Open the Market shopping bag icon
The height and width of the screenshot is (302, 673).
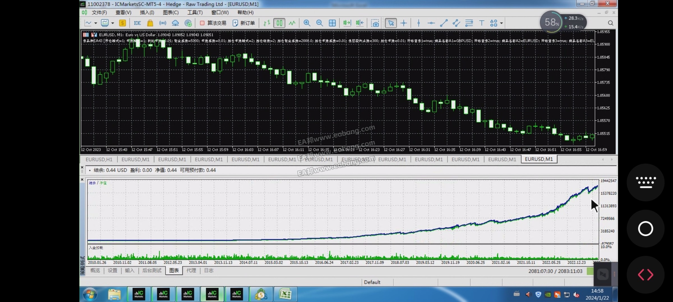tap(150, 23)
